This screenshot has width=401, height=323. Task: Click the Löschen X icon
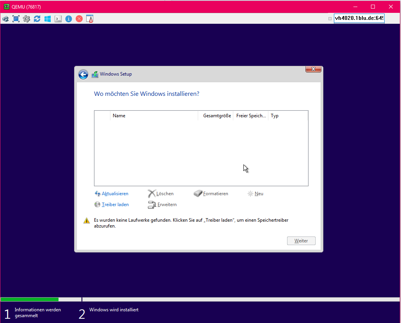[x=151, y=194]
